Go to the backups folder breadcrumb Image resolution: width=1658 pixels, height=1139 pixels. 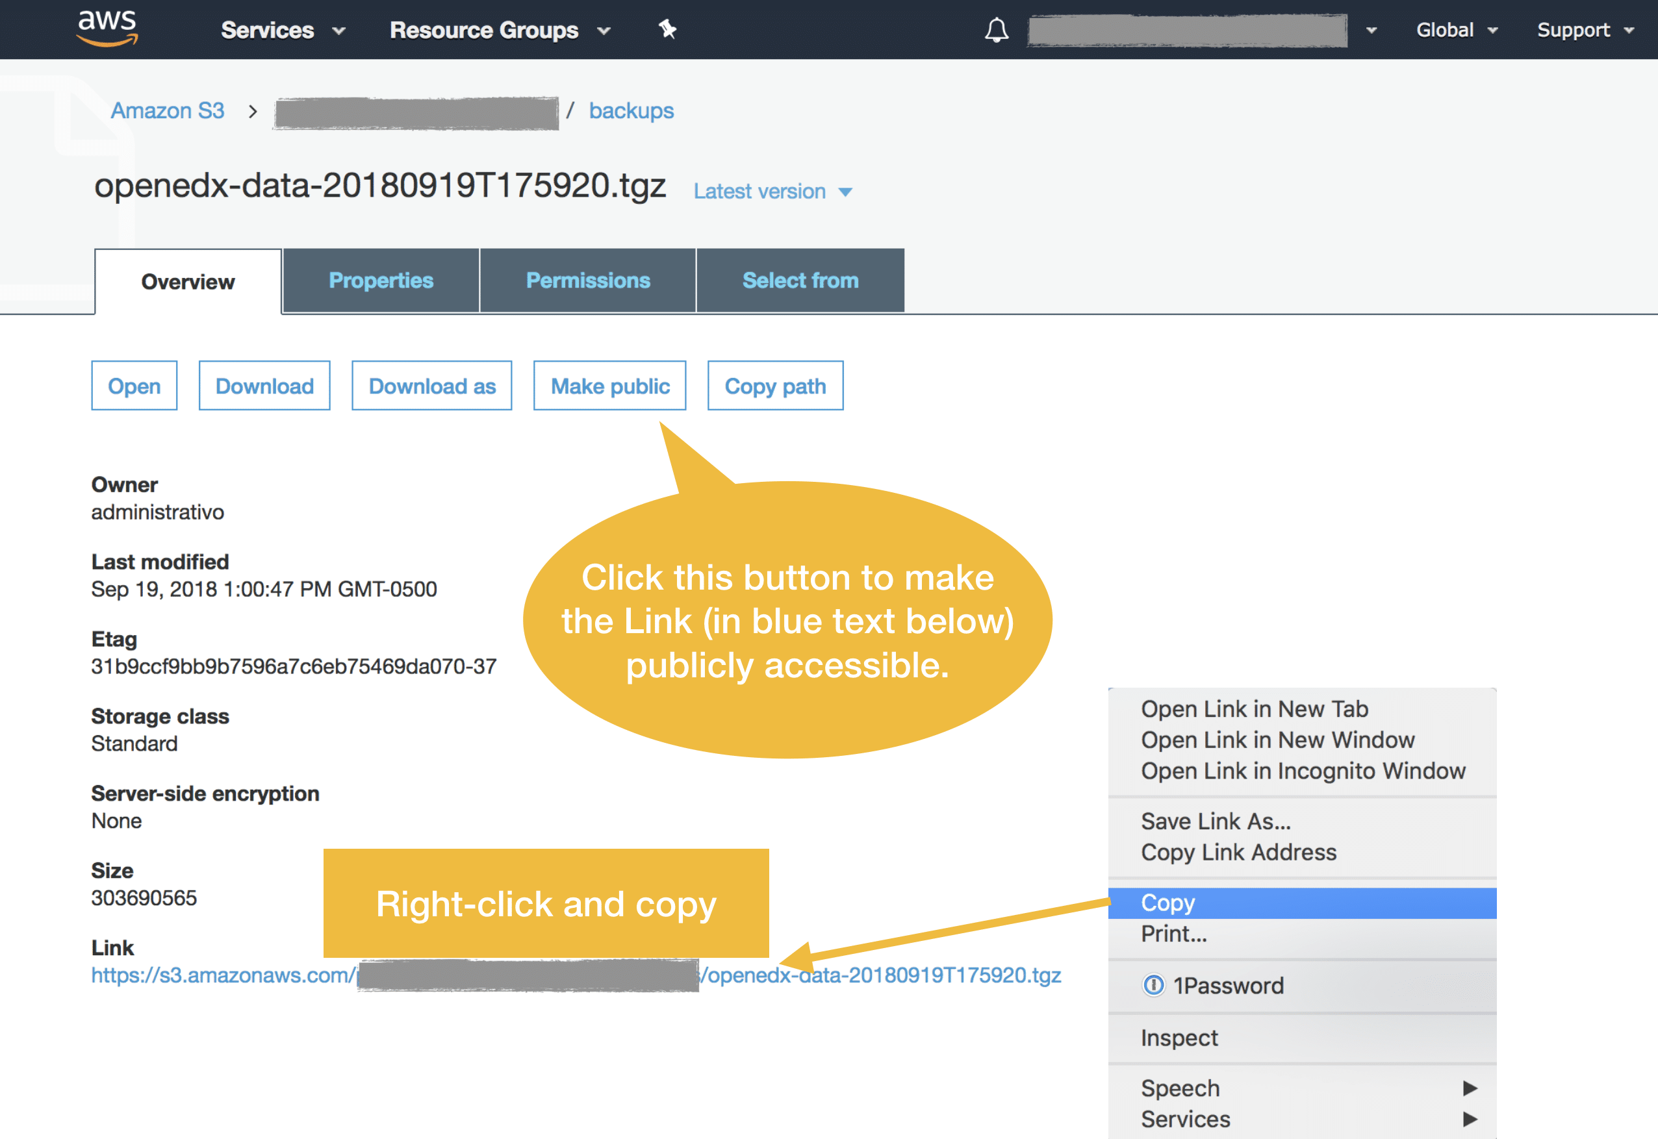pos(630,110)
